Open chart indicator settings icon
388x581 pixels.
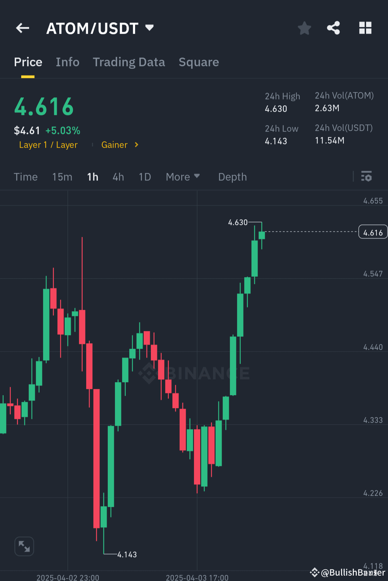click(x=366, y=177)
